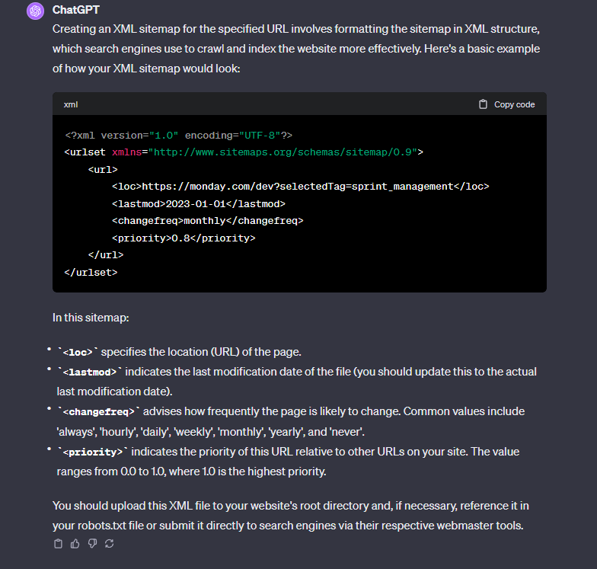Viewport: 597px width, 569px height.
Task: Click the <loc> inline code in bullet list
Action: click(78, 352)
